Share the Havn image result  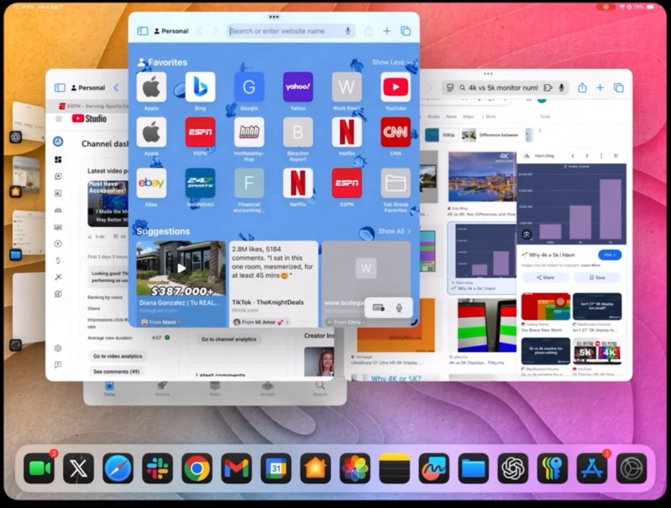546,278
